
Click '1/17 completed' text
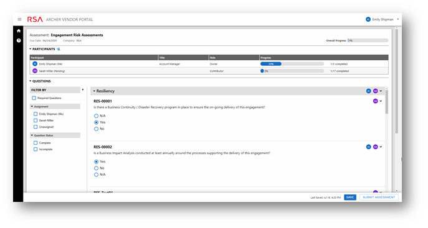340,71
